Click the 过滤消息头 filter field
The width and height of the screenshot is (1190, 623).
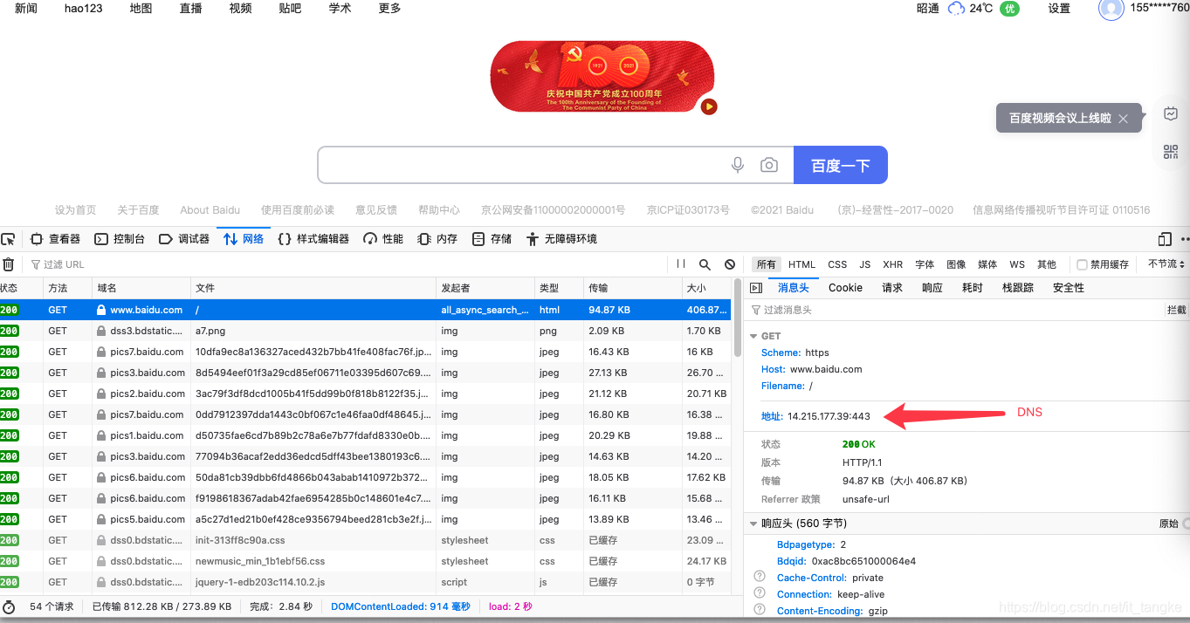956,310
